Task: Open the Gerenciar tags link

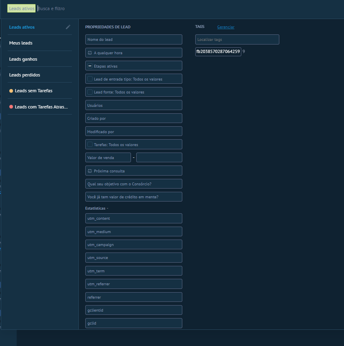Action: 226,27
